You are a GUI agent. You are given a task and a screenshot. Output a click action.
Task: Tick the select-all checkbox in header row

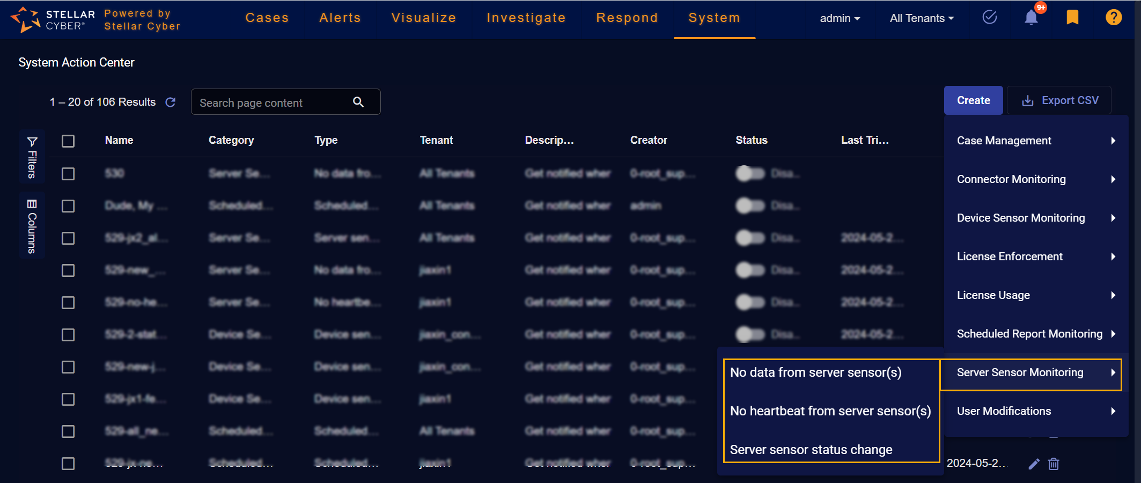coord(68,141)
